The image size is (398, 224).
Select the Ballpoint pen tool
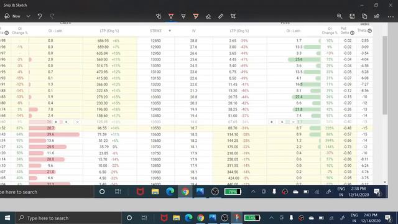coord(171,16)
